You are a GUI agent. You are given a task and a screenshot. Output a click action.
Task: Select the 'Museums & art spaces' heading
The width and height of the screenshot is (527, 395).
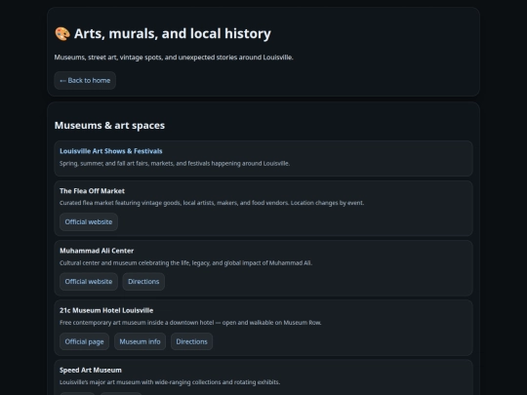pos(109,125)
